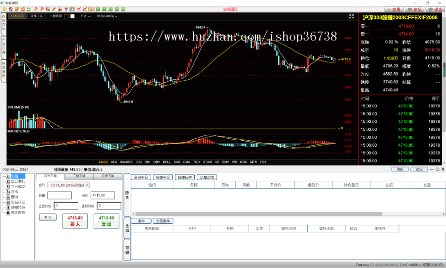The height and width of the screenshot is (268, 446).
Task: Expand the 更多 dropdown menu
Action: (x=85, y=16)
